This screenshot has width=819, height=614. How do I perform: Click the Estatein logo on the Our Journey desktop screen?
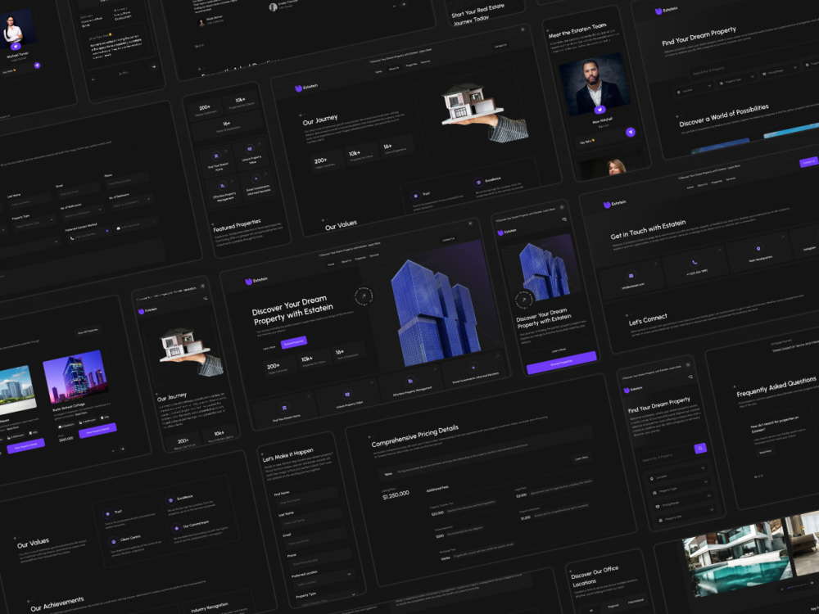(x=306, y=88)
